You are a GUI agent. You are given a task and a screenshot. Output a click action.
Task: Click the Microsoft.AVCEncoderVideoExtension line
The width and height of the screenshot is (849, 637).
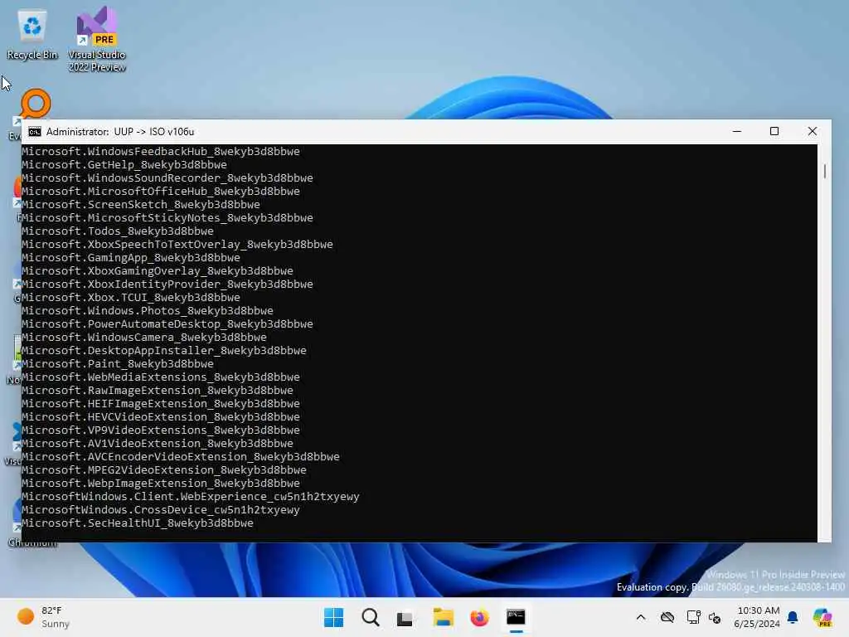pos(181,457)
